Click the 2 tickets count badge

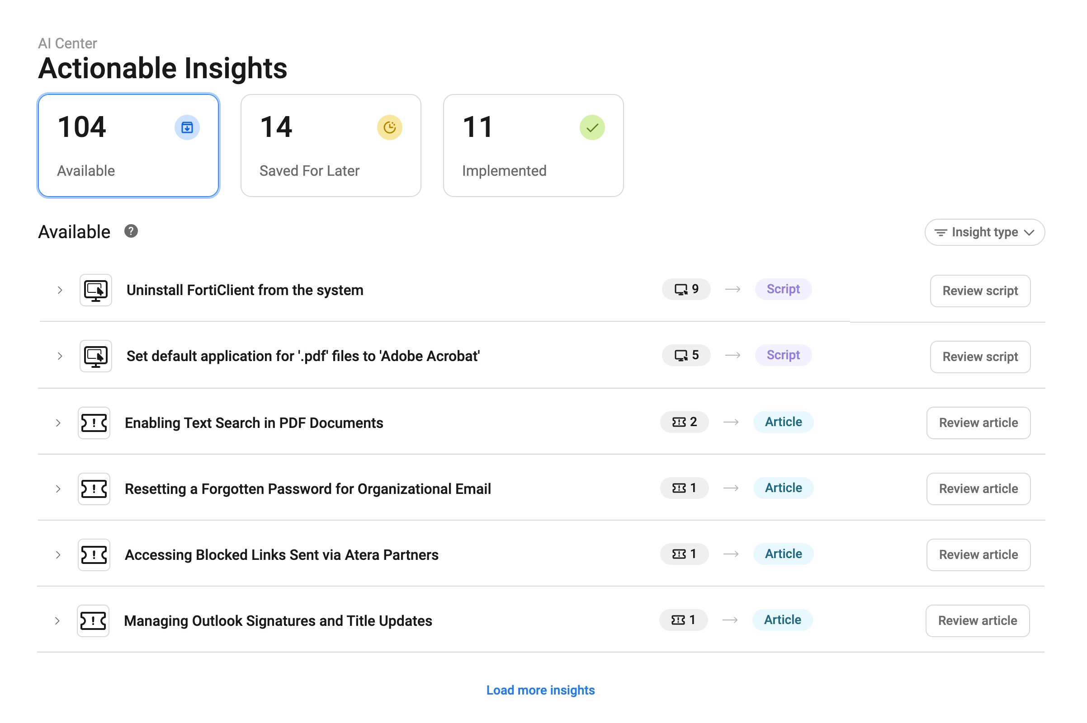[684, 422]
